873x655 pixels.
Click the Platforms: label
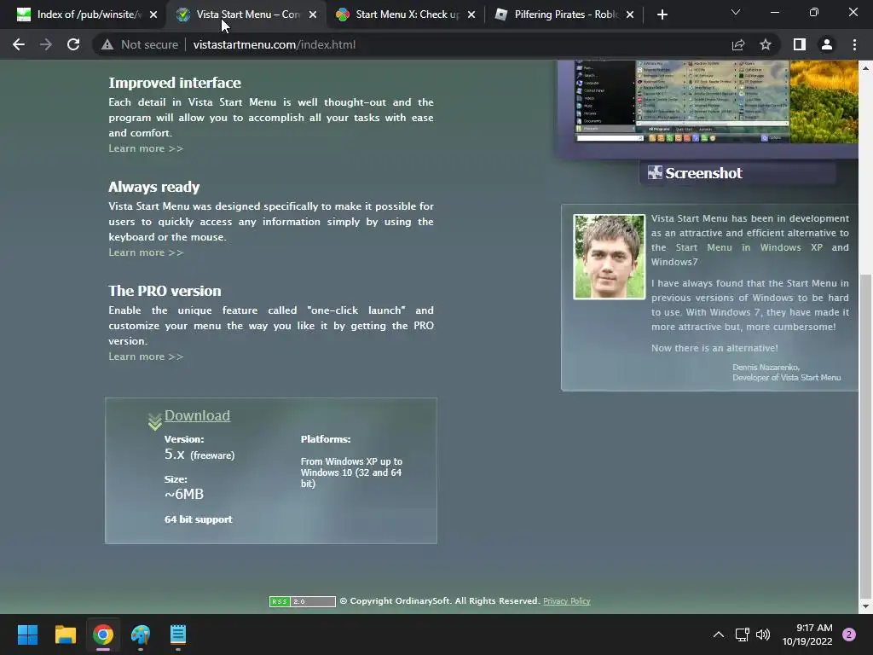click(x=326, y=439)
